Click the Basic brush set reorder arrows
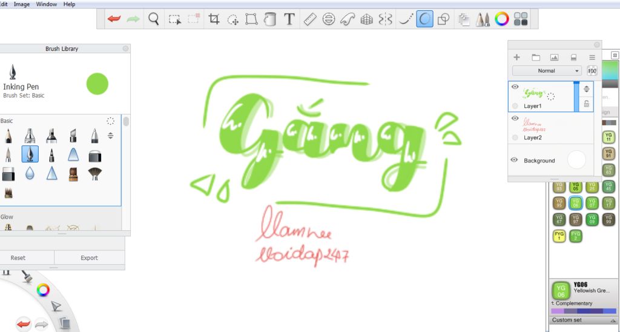This screenshot has height=332, width=620. (x=110, y=136)
